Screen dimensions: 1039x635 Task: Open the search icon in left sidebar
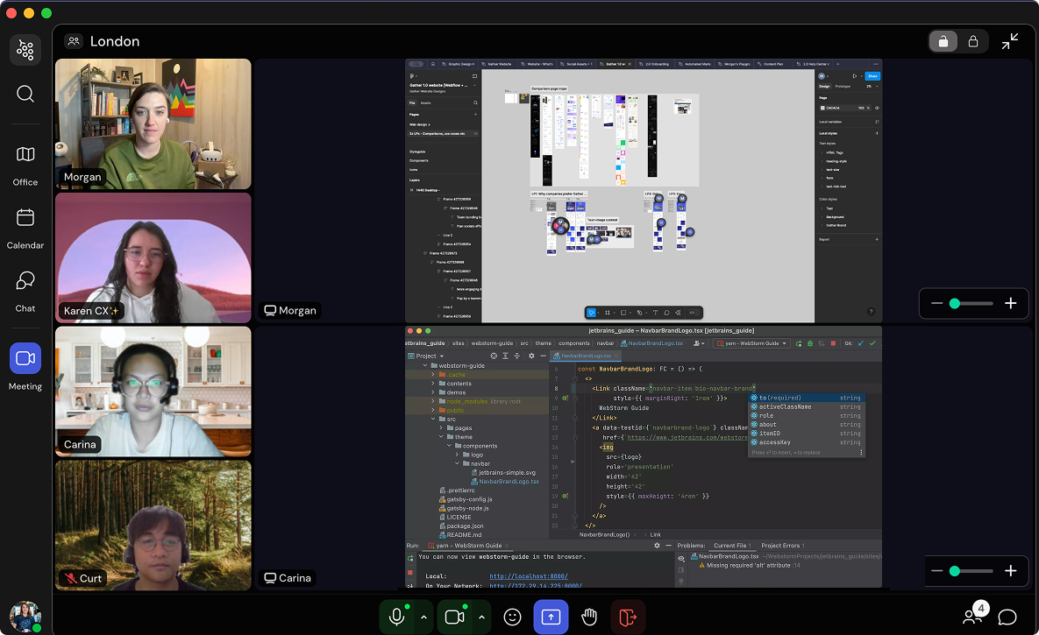pyautogui.click(x=25, y=94)
